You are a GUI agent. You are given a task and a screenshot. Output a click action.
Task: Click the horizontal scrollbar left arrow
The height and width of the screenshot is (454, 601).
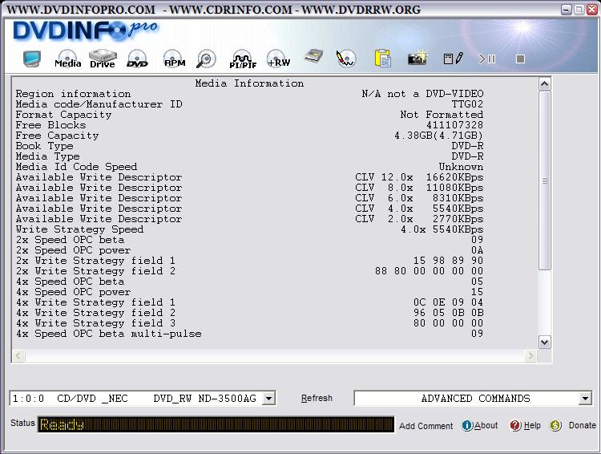point(18,356)
